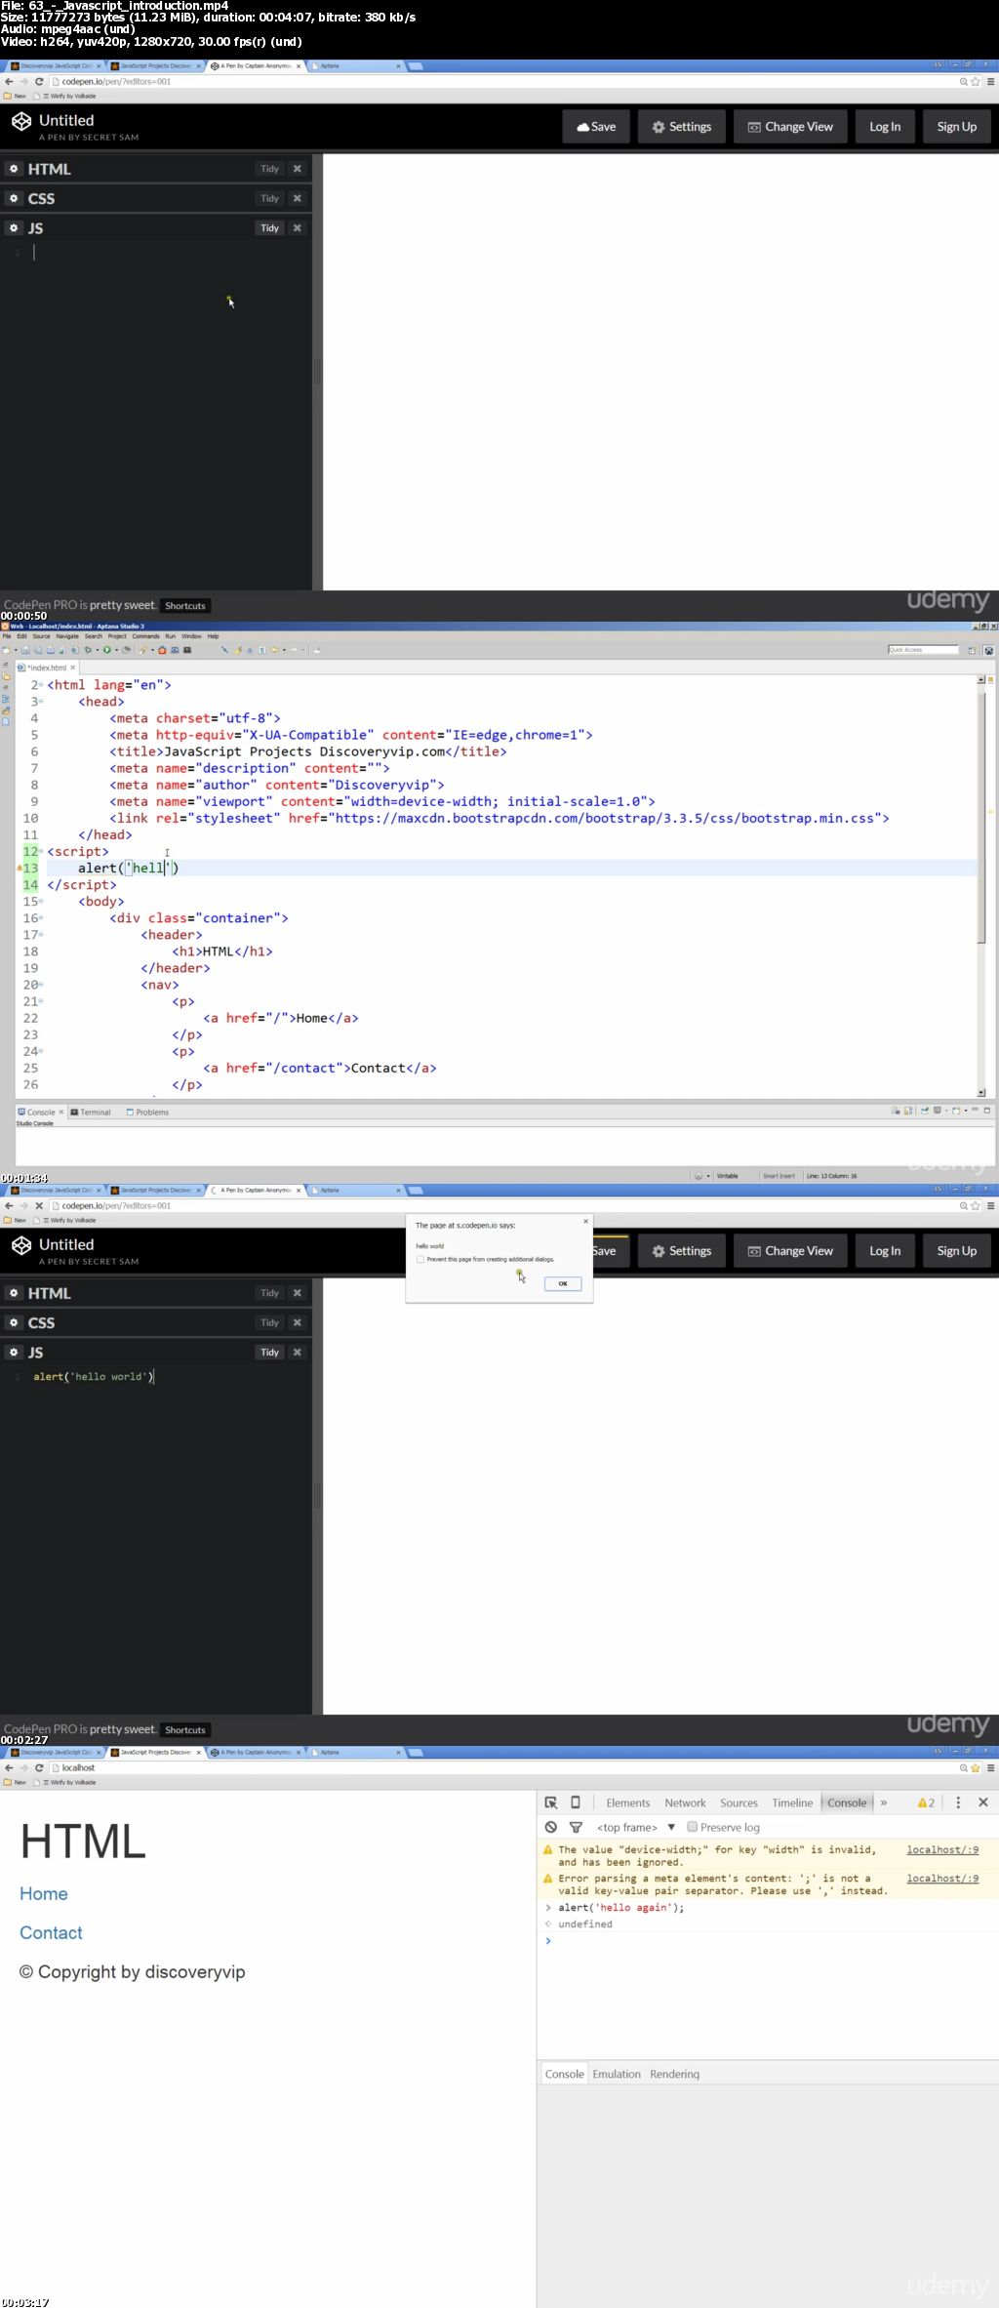The width and height of the screenshot is (999, 2308).
Task: Click the index.html editor tab in Aptana
Action: pos(47,668)
